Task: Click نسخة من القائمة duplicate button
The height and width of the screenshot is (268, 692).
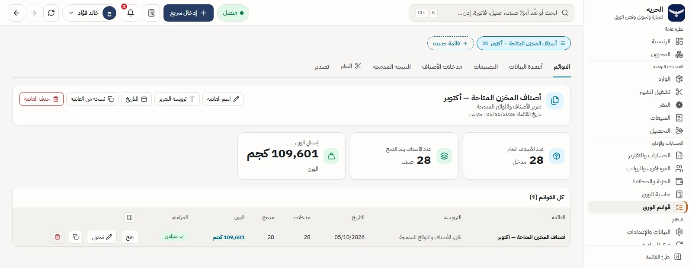Action: tap(92, 99)
